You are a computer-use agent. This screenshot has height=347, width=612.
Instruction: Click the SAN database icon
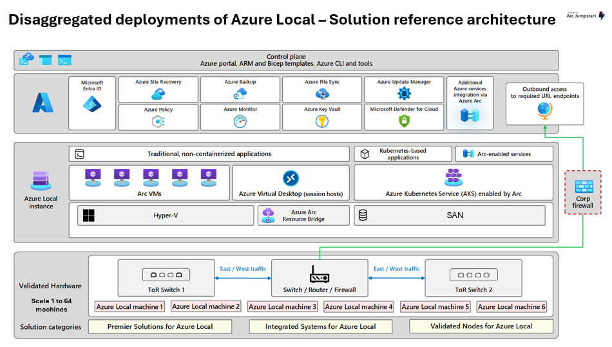pyautogui.click(x=363, y=215)
